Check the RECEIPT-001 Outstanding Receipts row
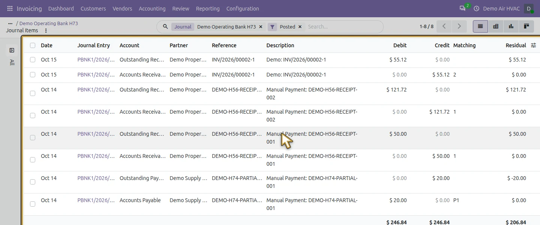540x225 pixels. pyautogui.click(x=33, y=138)
